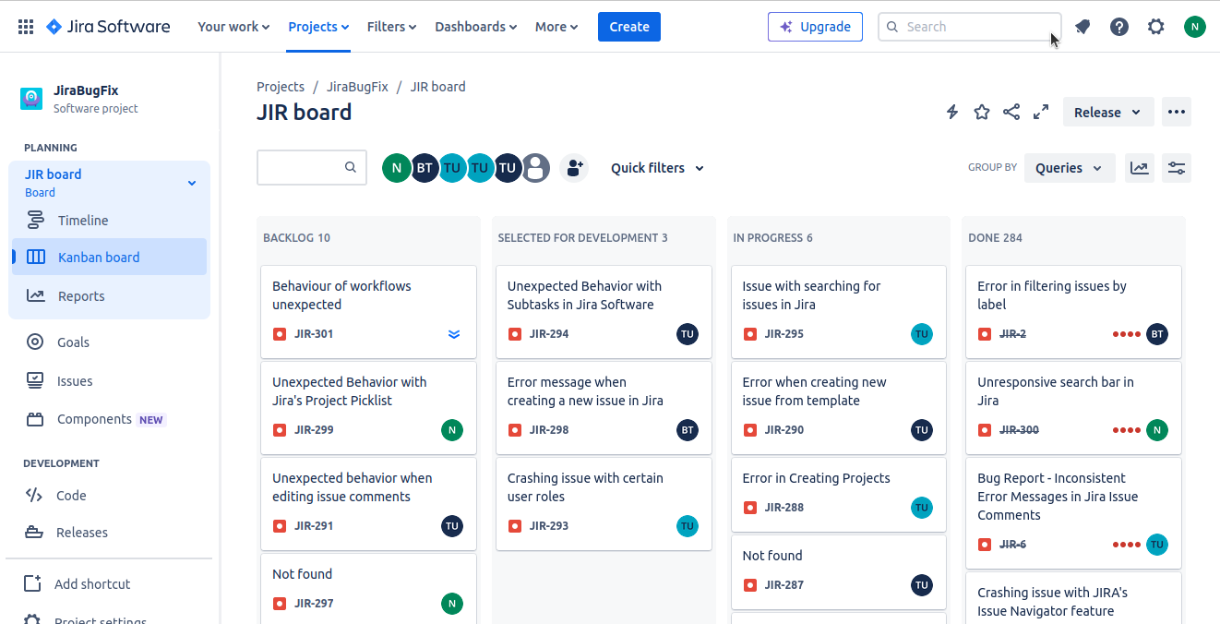Click BT avatar on JIR-2 card
The height and width of the screenshot is (624, 1220).
point(1157,334)
